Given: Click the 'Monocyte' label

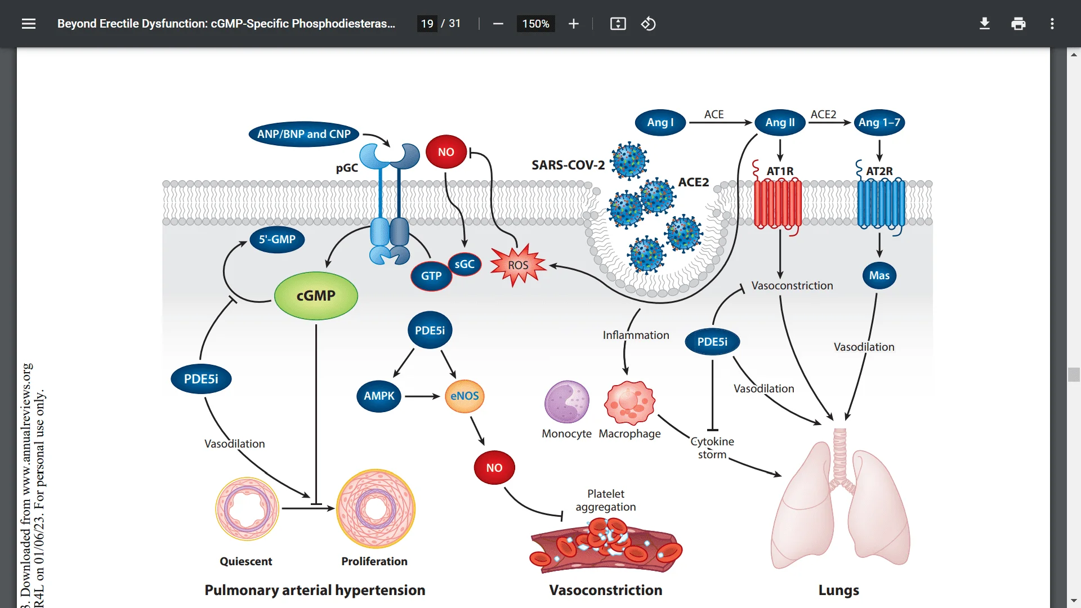Looking at the screenshot, I should [566, 433].
